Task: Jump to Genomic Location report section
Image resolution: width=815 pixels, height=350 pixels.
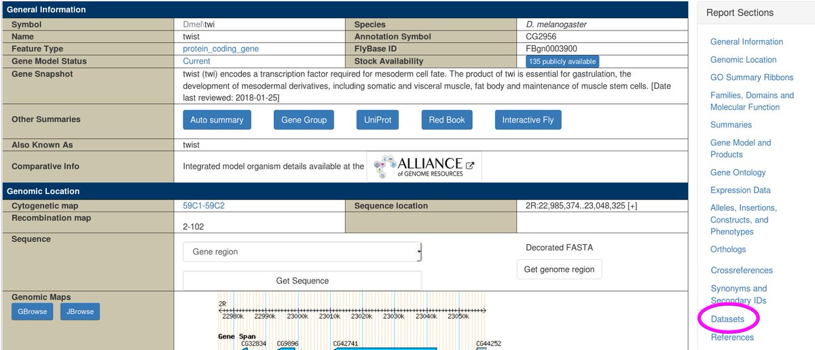Action: (x=743, y=60)
